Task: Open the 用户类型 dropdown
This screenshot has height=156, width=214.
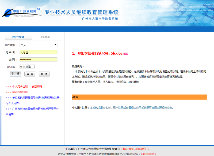Action: coord(38,45)
